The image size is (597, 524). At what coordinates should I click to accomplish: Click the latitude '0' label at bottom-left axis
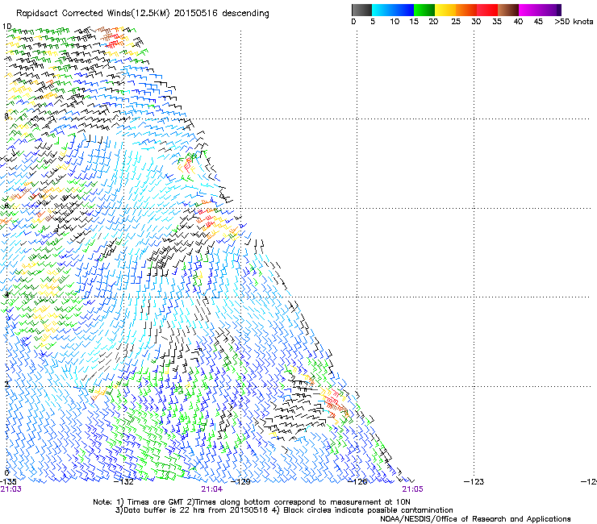tap(6, 473)
